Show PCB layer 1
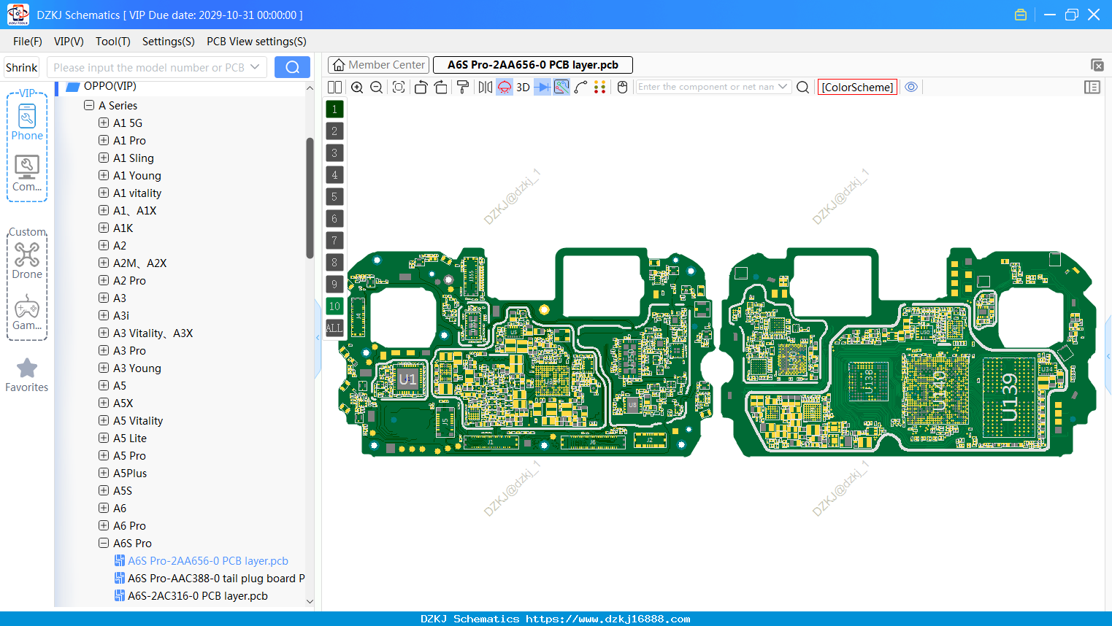This screenshot has width=1112, height=626. point(334,109)
